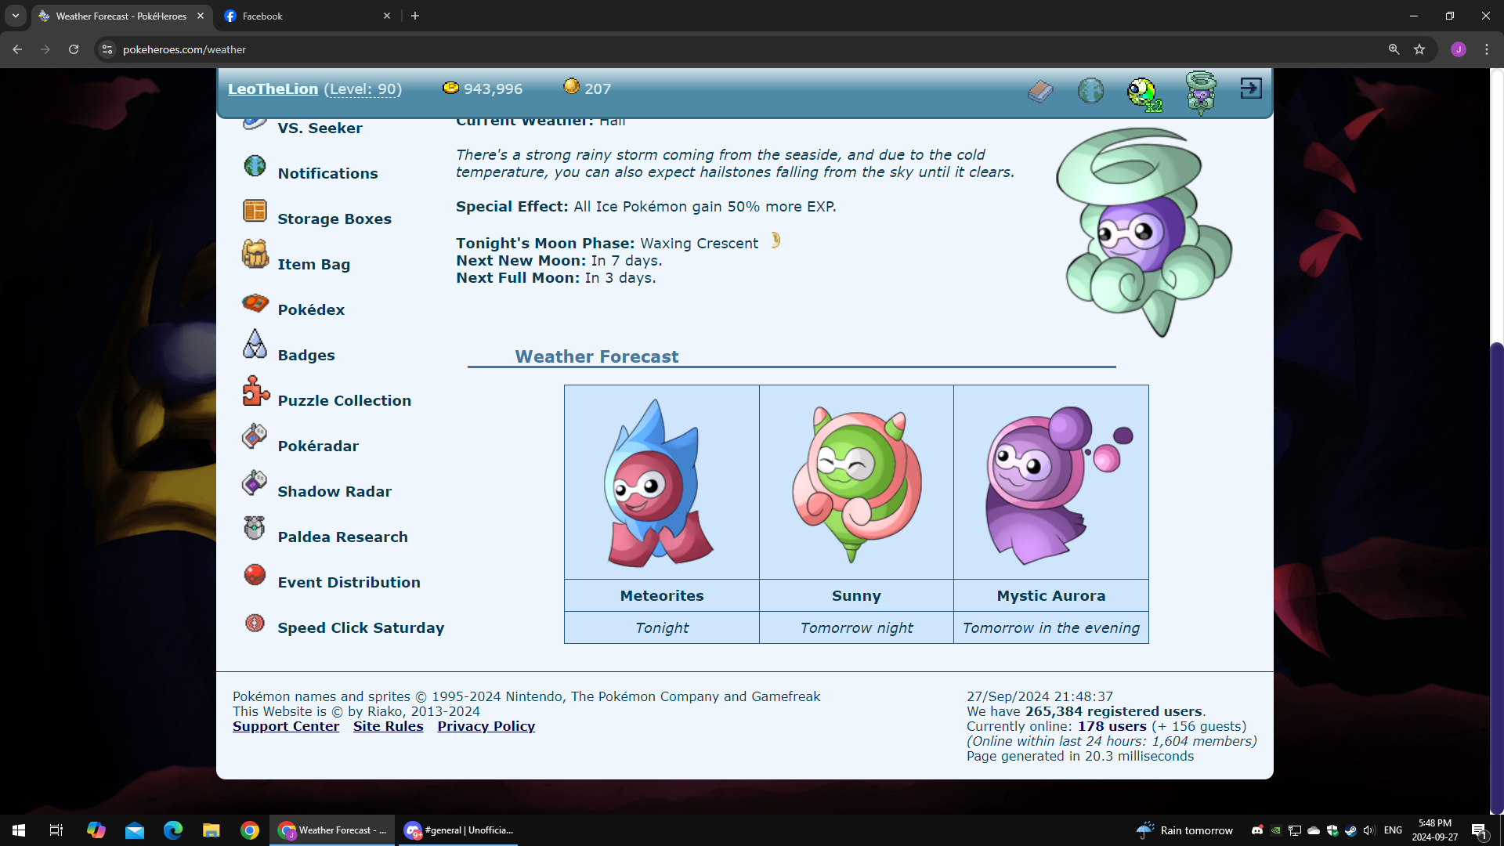Click the Event Distribution red ball icon

[x=255, y=574]
